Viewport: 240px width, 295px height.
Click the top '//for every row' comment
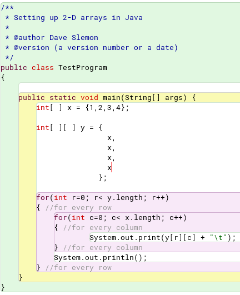click(x=78, y=208)
